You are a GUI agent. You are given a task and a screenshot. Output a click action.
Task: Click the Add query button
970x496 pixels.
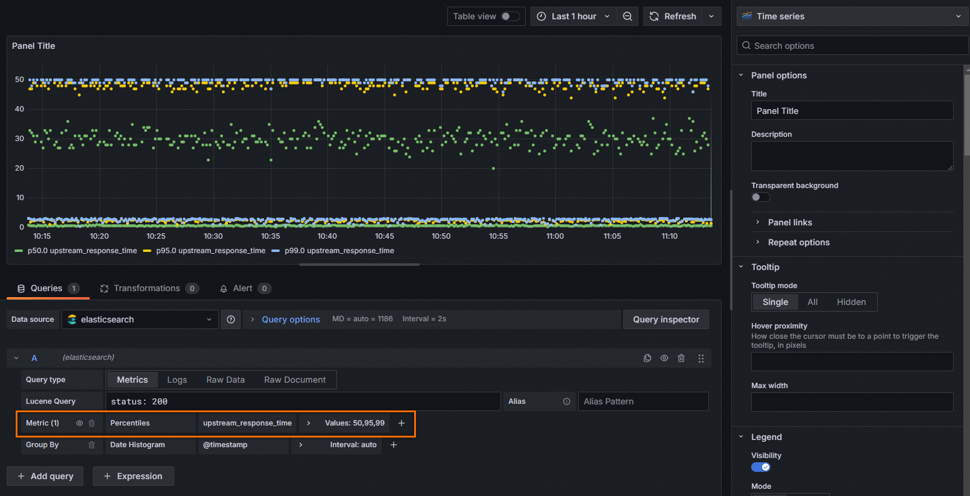[46, 476]
